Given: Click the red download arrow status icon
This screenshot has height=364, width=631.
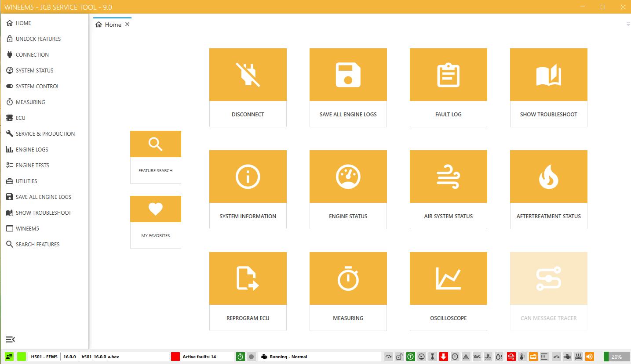Looking at the screenshot, I should coord(445,357).
